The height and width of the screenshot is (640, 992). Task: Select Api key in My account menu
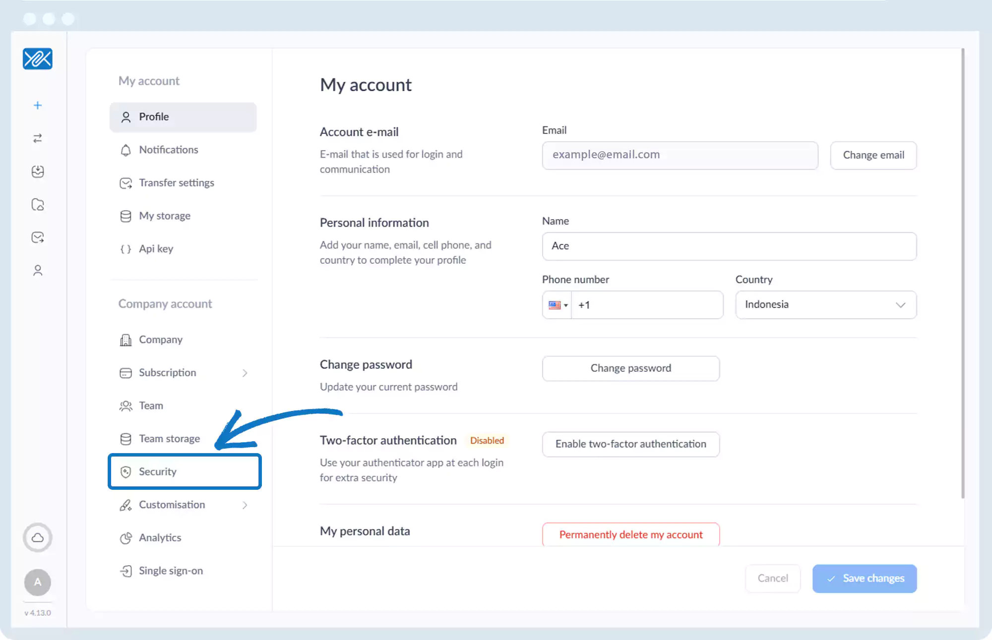pos(156,249)
